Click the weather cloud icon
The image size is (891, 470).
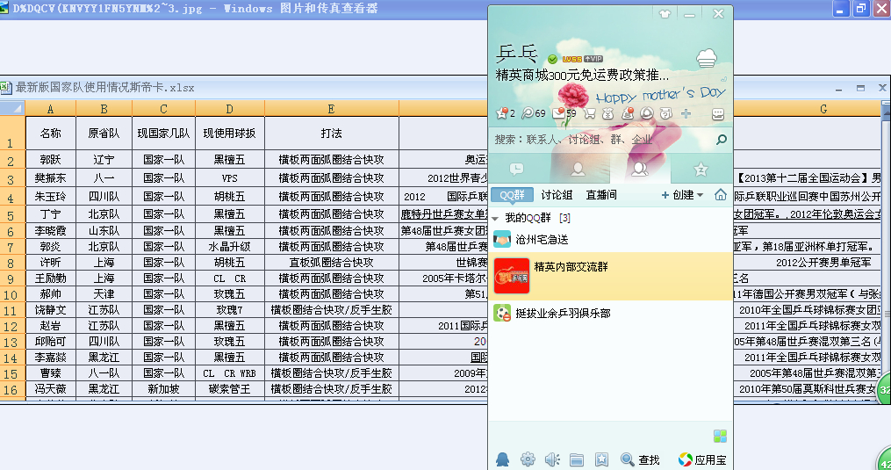tap(708, 59)
